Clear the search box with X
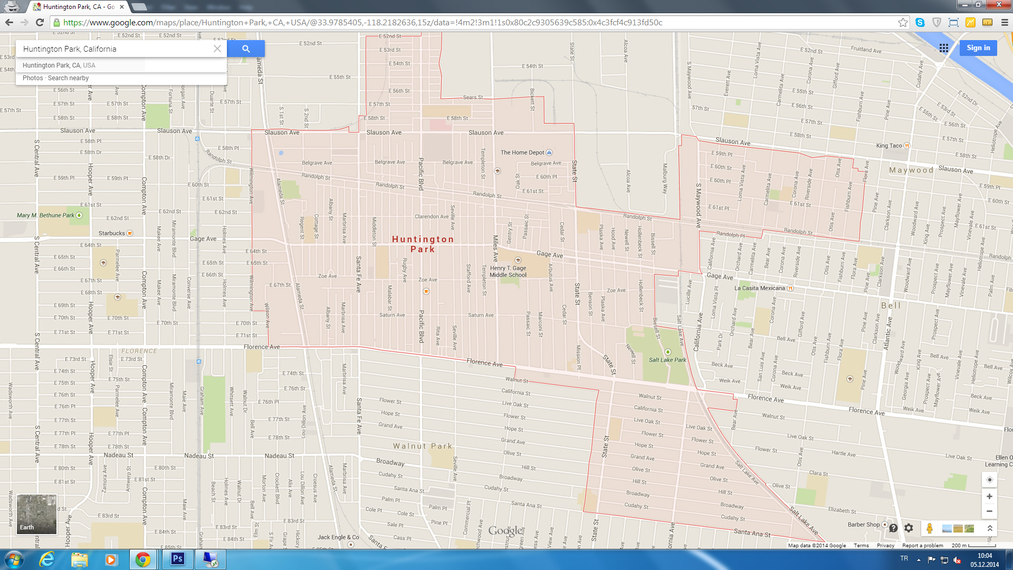Image resolution: width=1013 pixels, height=570 pixels. click(217, 49)
